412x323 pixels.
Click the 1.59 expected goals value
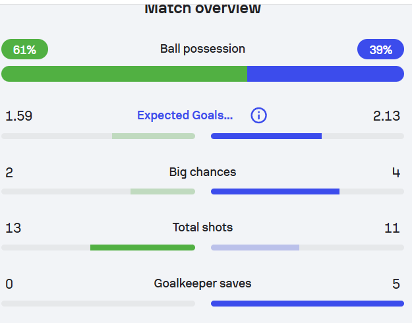tap(19, 116)
